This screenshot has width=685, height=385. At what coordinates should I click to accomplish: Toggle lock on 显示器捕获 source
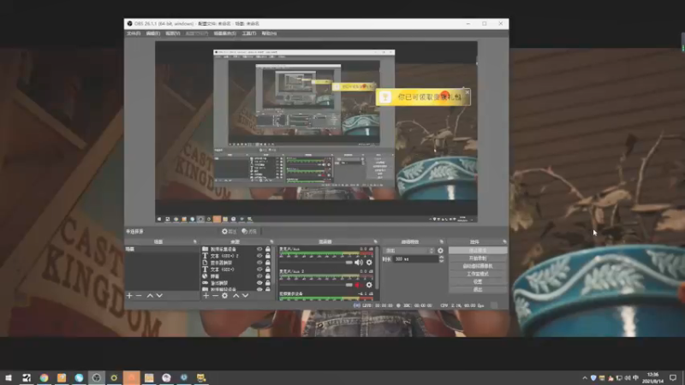[268, 263]
